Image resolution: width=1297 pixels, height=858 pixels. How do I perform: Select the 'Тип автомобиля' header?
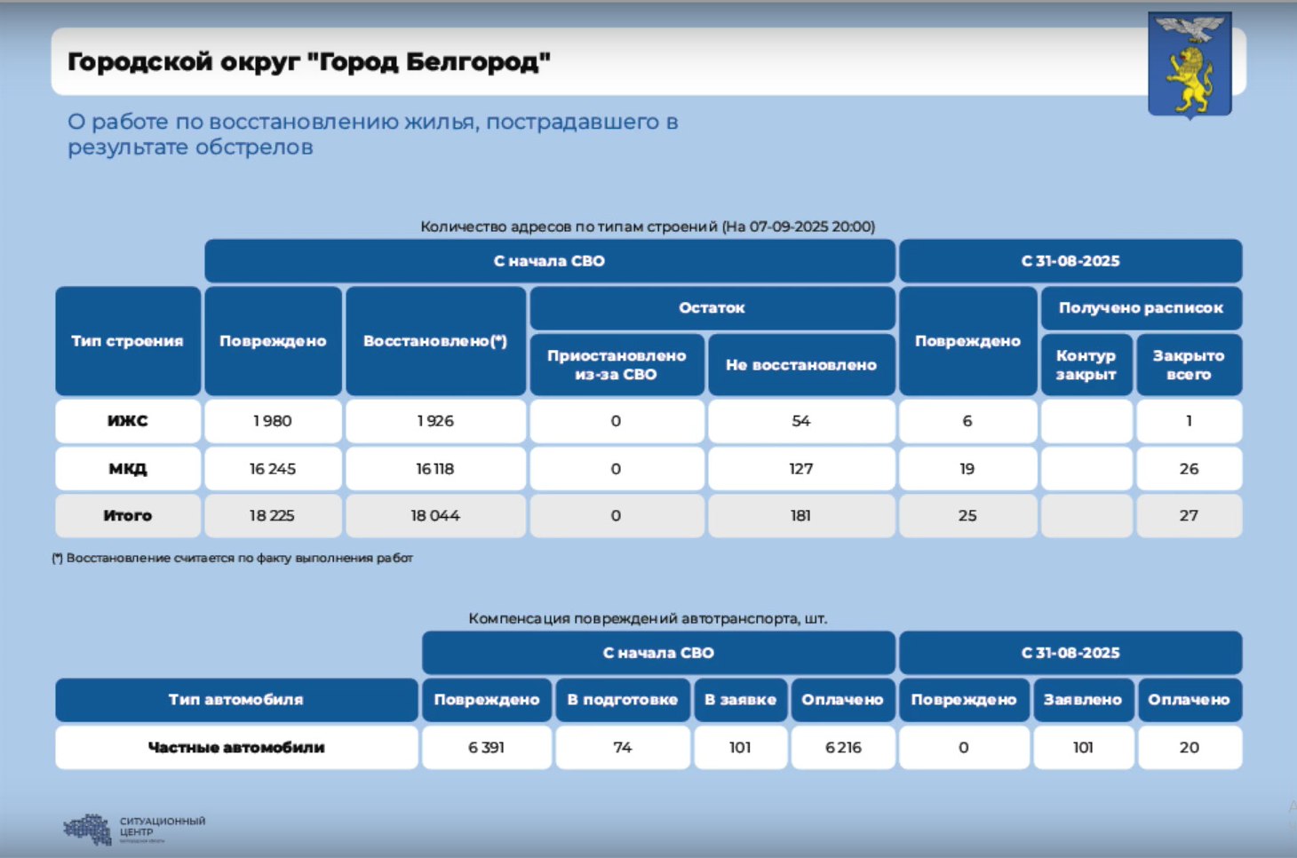click(236, 700)
